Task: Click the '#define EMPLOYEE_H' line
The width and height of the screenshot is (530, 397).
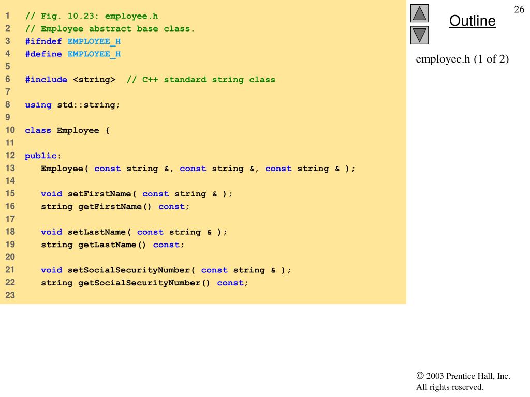Action: click(72, 54)
